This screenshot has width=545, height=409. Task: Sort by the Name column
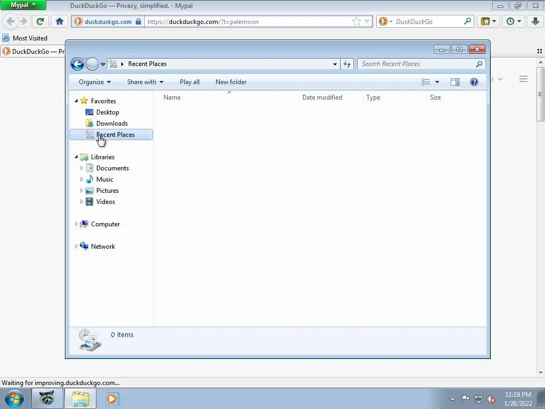pyautogui.click(x=229, y=97)
